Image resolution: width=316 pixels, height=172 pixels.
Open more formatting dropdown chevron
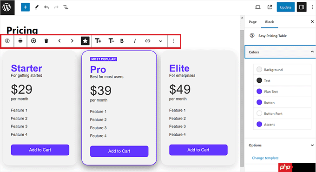(161, 41)
